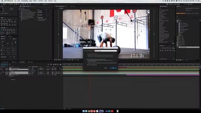The height and width of the screenshot is (113, 201).
Task: Click the new folder icon in Project panel
Action: (179, 60)
